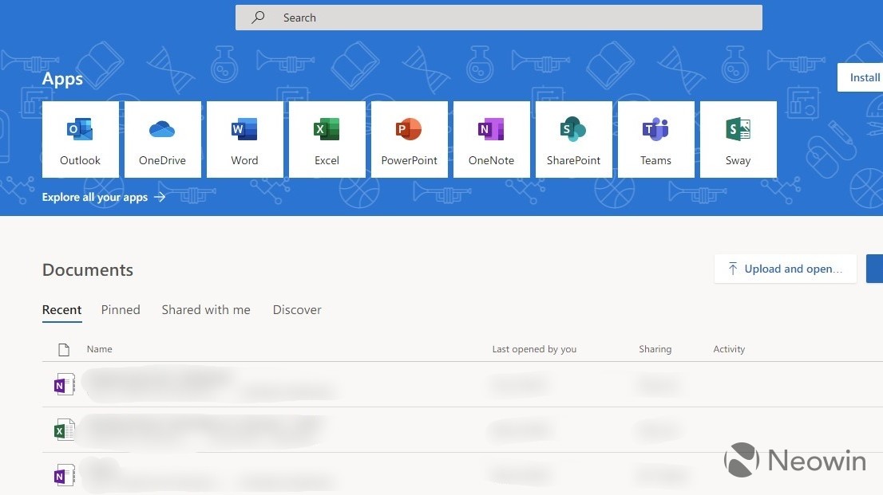Launch the Word app

click(x=244, y=139)
